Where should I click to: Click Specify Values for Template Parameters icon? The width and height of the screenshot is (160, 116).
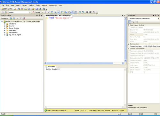[94, 12]
